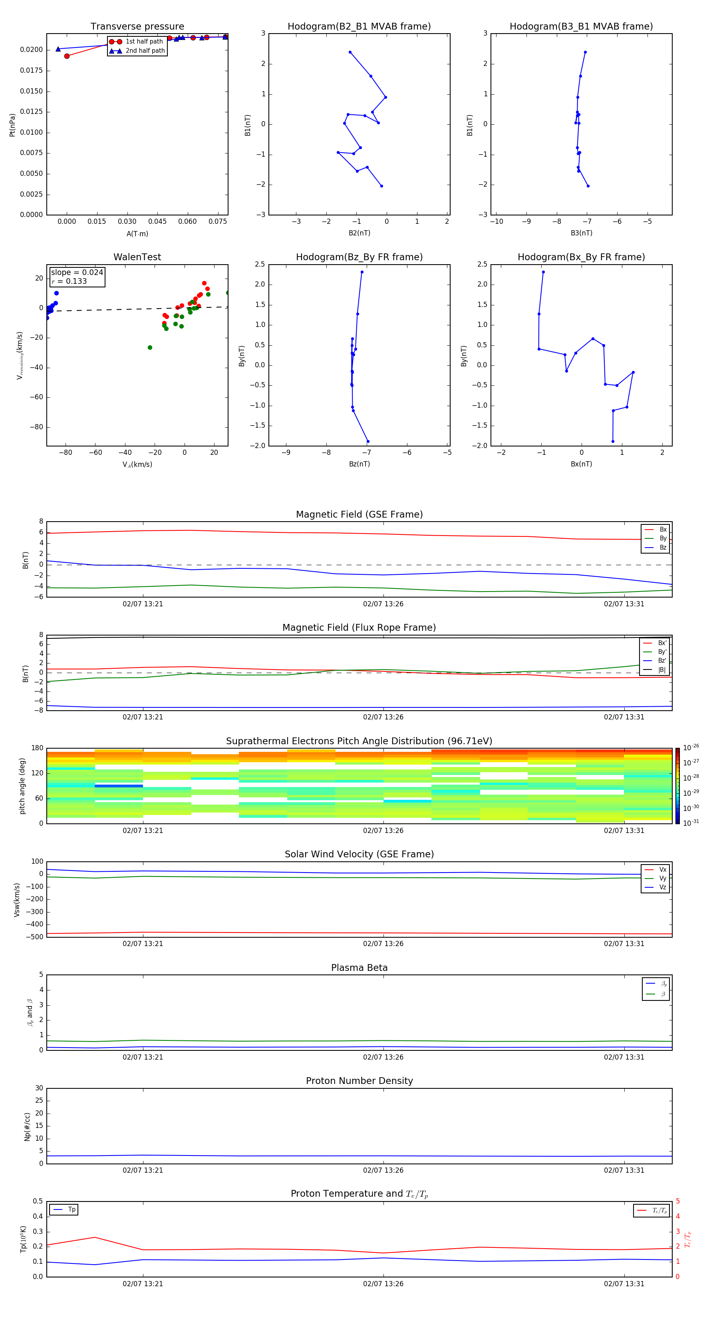The height and width of the screenshot is (1319, 719).
Task: Click the pitch angle colorbar scale
Action: (x=677, y=787)
